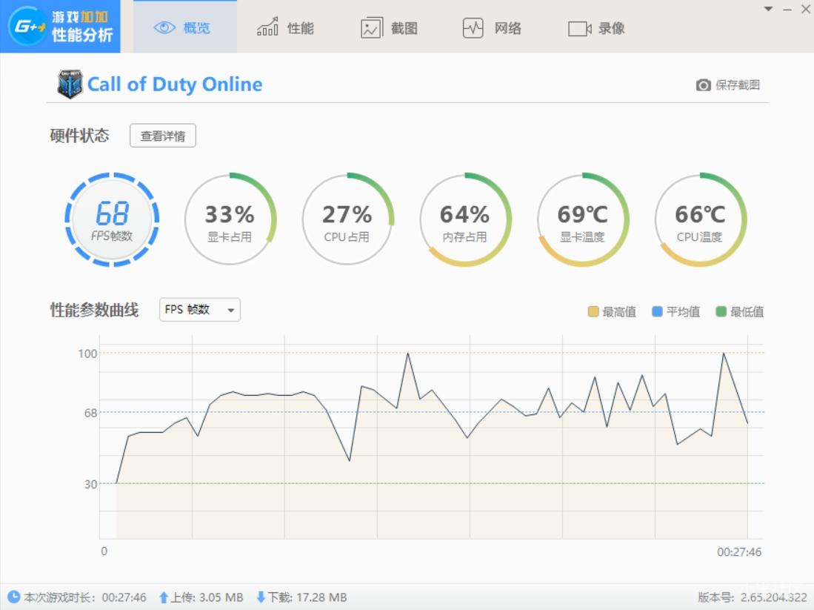Click the eye icon on the 概览 tab
Viewport: 814px width, 610px height.
(164, 27)
